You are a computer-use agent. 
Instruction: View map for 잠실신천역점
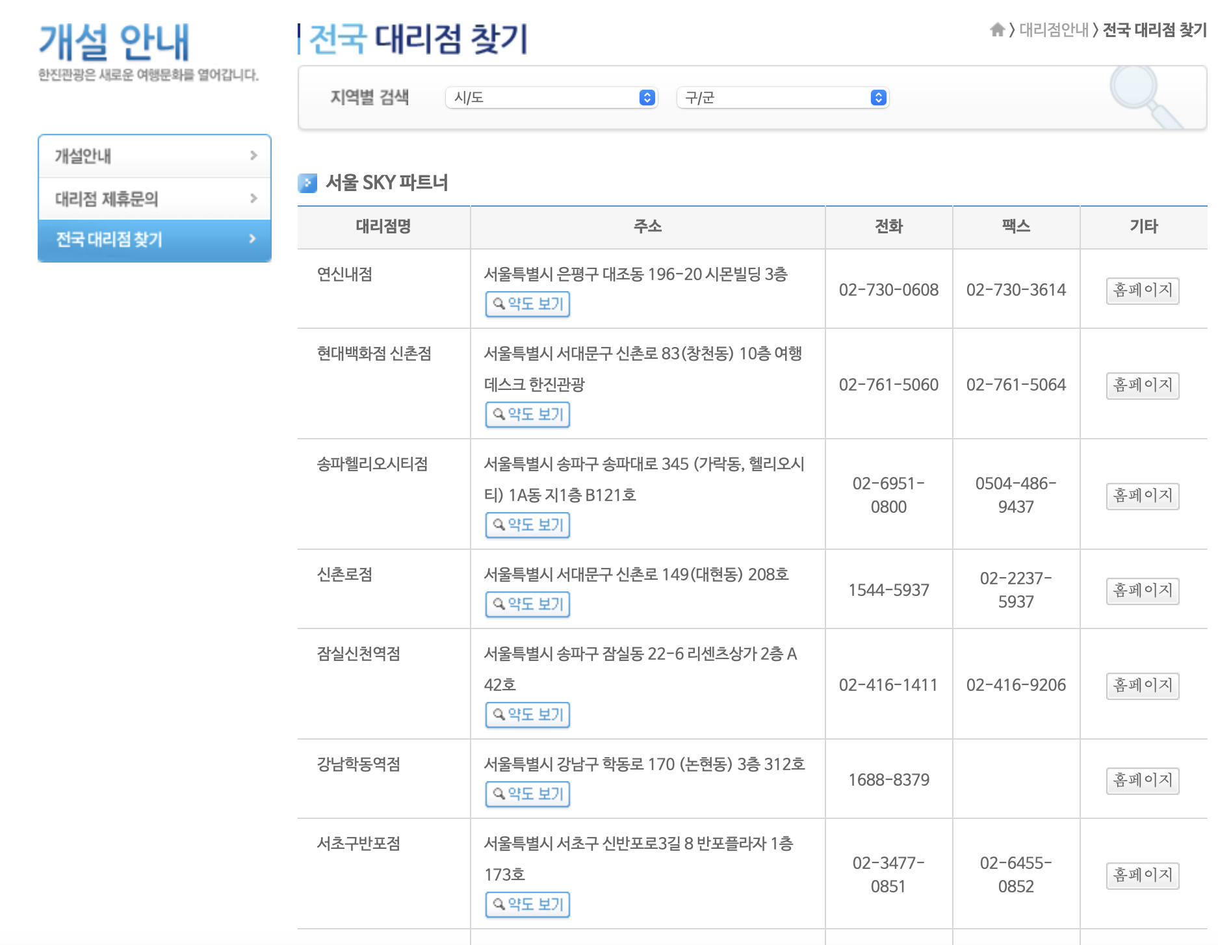[528, 715]
